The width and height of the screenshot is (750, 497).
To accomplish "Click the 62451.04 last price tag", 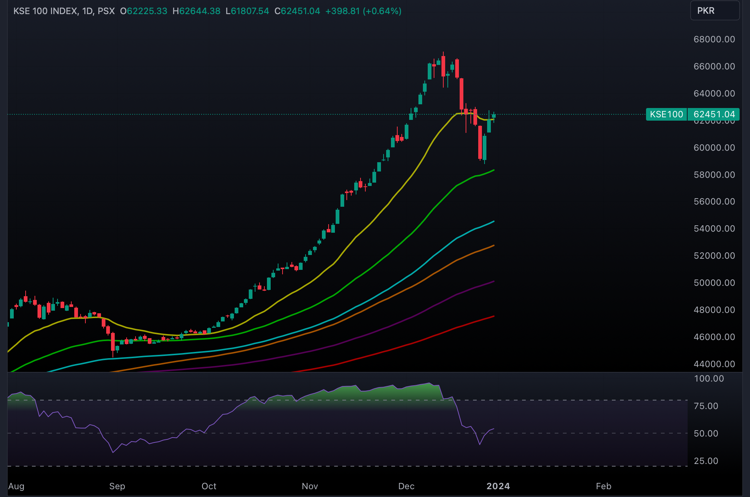I will (714, 115).
